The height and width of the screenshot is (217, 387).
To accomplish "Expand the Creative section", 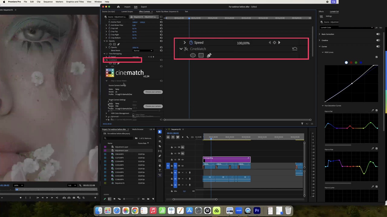I will click(x=320, y=40).
